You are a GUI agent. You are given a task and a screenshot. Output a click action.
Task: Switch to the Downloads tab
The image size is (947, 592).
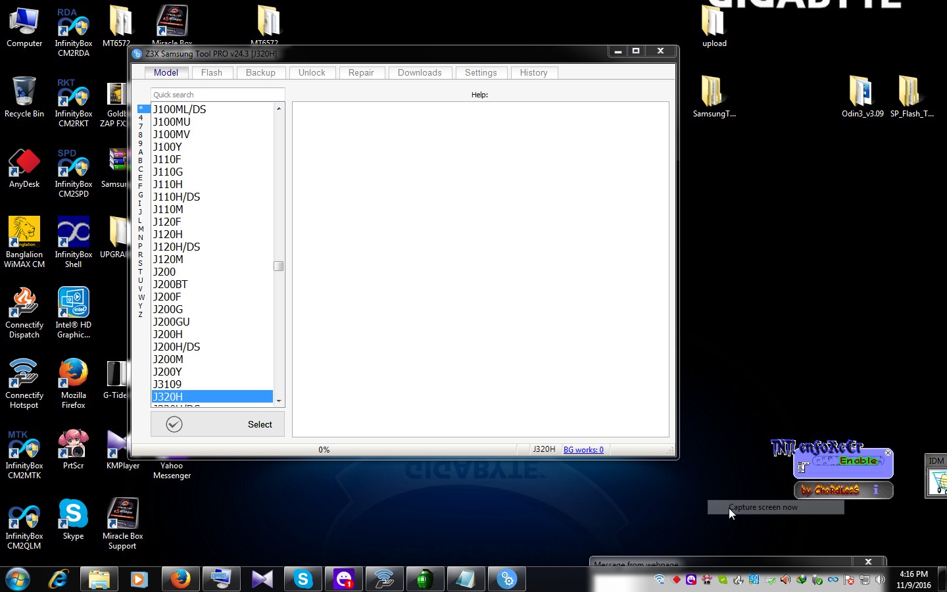coord(420,72)
